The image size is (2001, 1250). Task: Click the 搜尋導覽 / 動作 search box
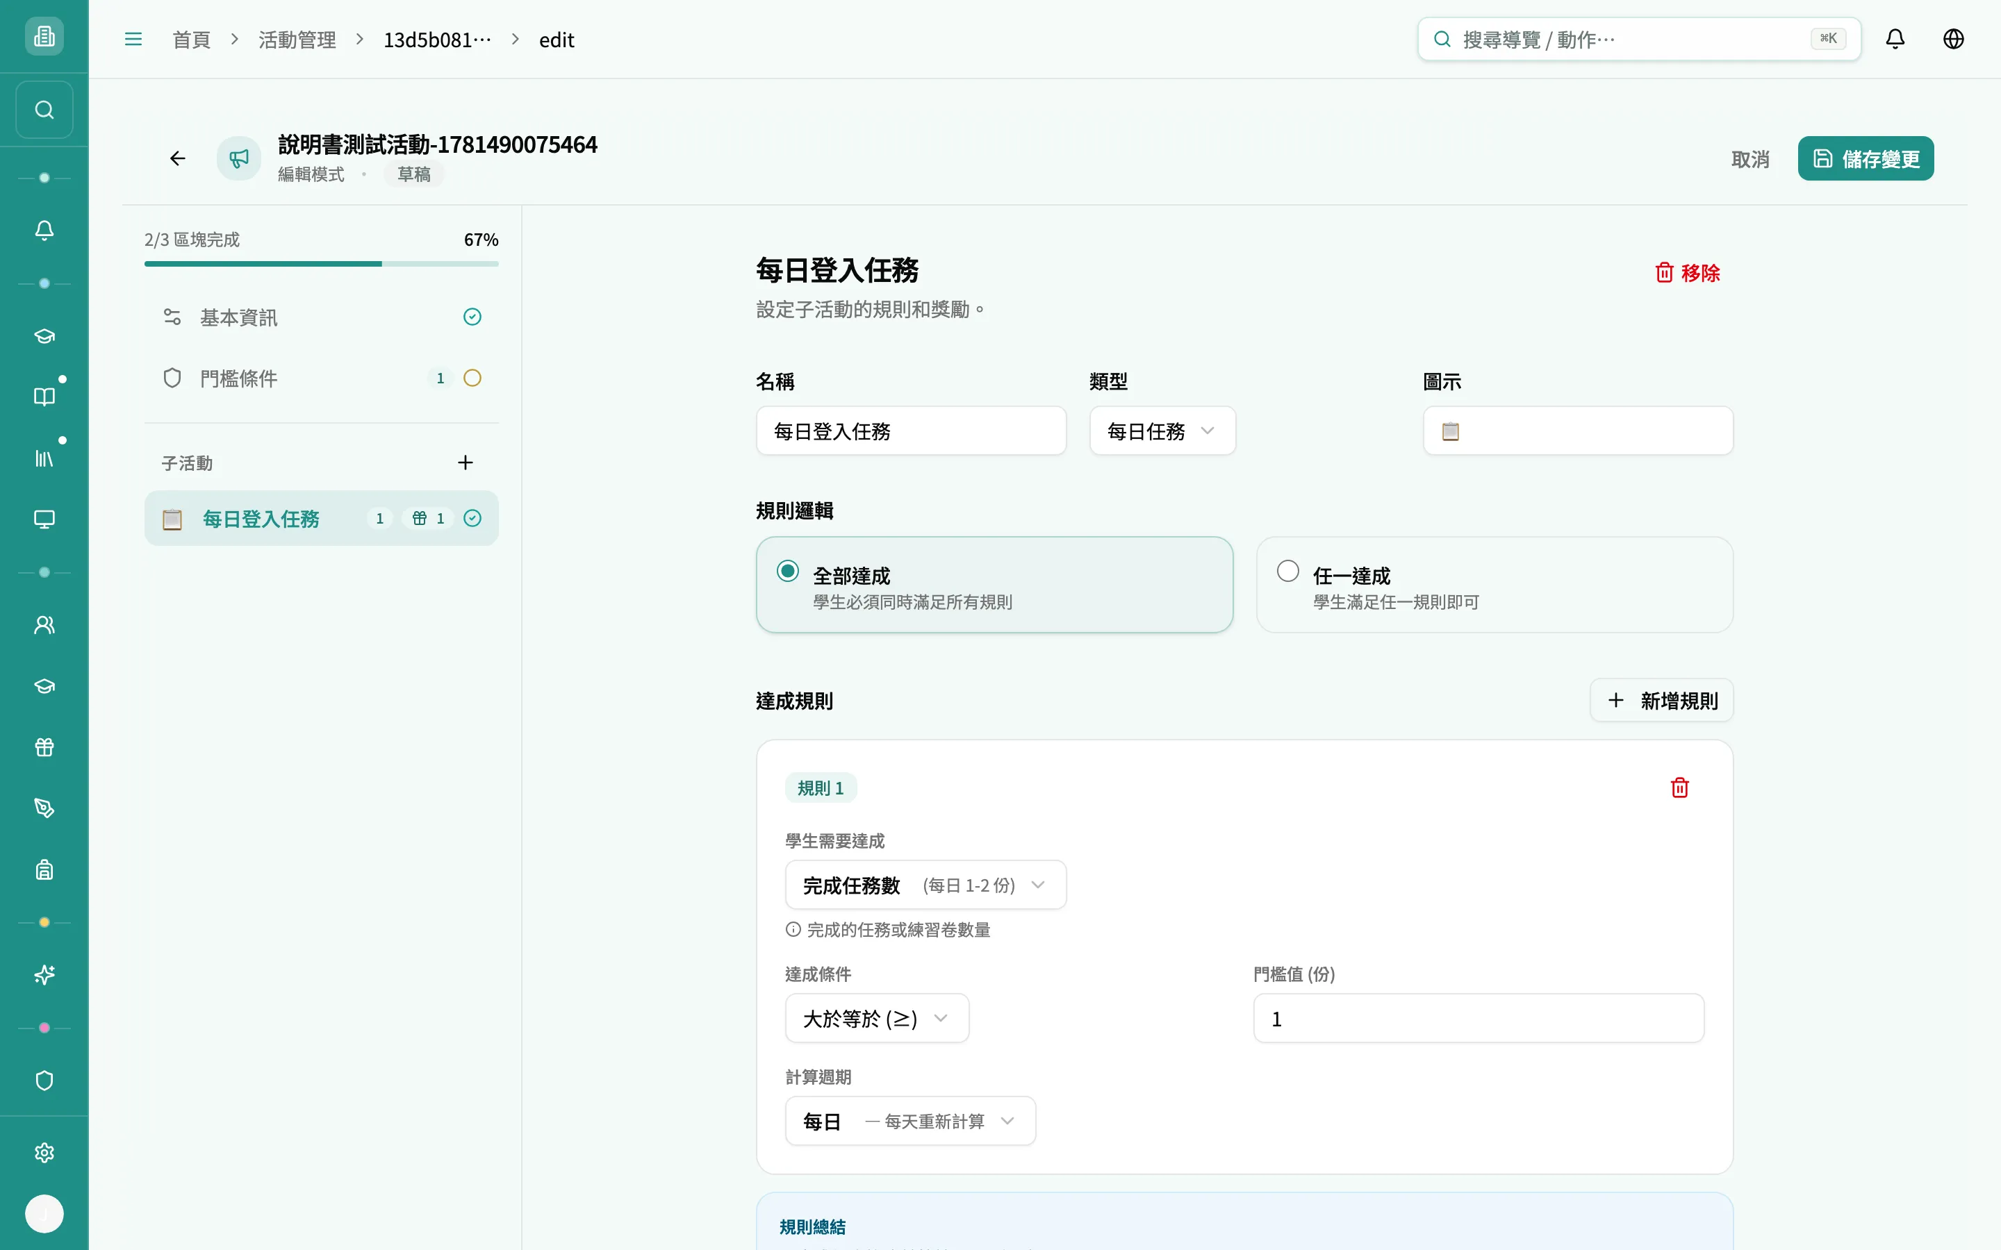(x=1639, y=39)
